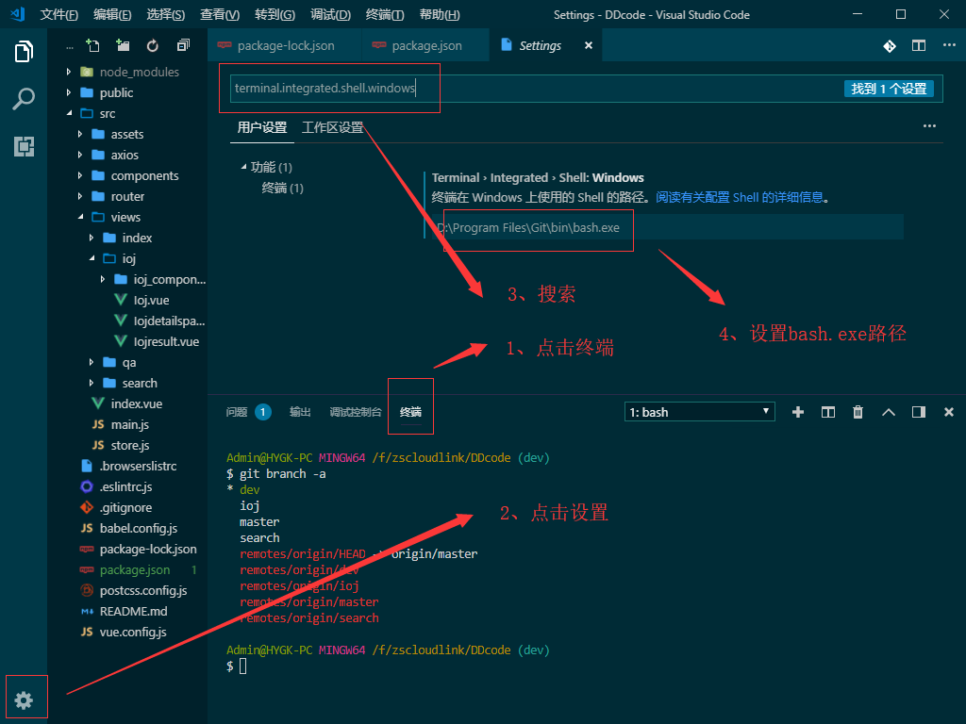
Task: Open the Search view in activity bar
Action: click(x=24, y=98)
